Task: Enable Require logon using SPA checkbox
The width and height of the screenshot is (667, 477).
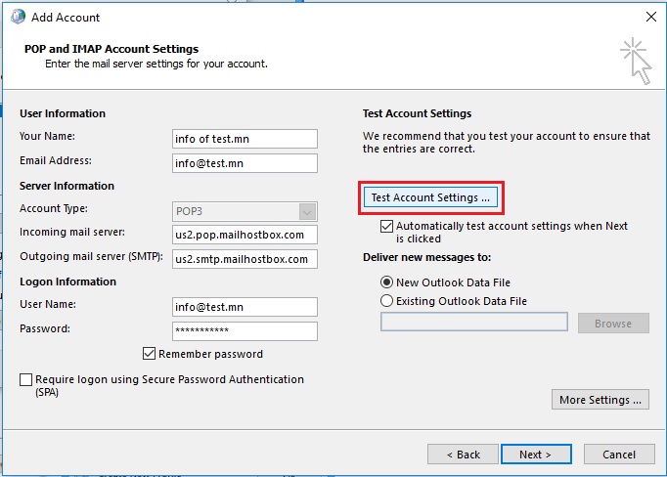Action: pos(26,379)
